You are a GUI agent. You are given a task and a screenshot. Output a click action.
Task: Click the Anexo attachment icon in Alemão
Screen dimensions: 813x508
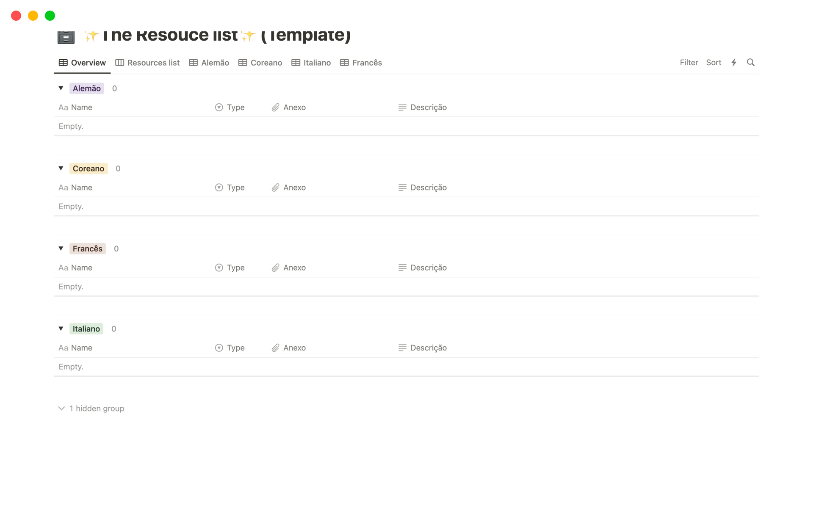tap(274, 107)
